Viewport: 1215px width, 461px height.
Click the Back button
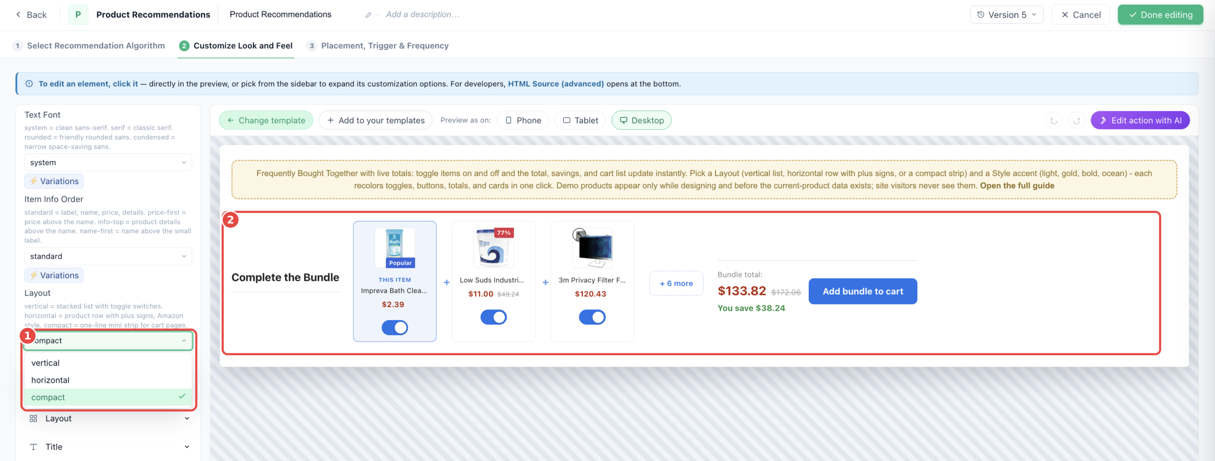coord(31,15)
